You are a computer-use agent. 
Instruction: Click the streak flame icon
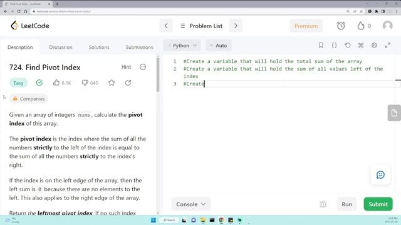(x=361, y=26)
